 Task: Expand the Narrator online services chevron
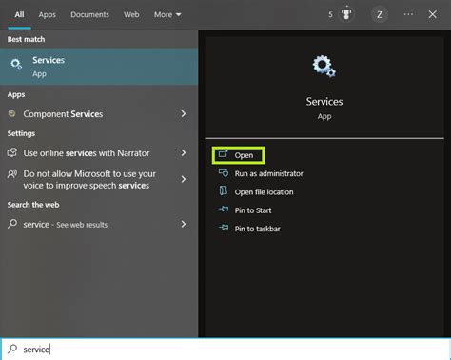click(x=184, y=152)
